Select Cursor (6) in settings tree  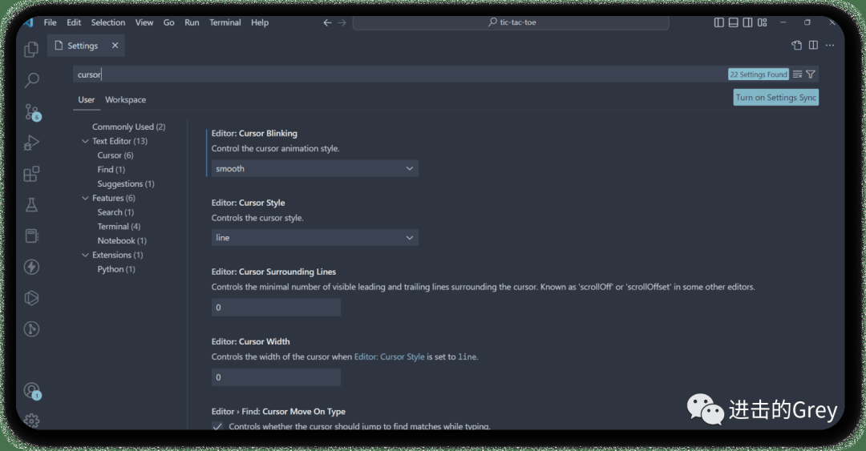(x=115, y=155)
